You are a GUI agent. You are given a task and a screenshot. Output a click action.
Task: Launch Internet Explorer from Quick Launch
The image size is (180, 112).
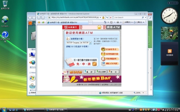pyautogui.click(x=17, y=110)
